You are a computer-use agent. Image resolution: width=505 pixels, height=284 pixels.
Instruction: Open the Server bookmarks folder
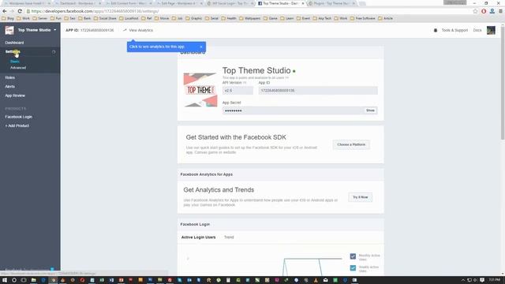[40, 19]
